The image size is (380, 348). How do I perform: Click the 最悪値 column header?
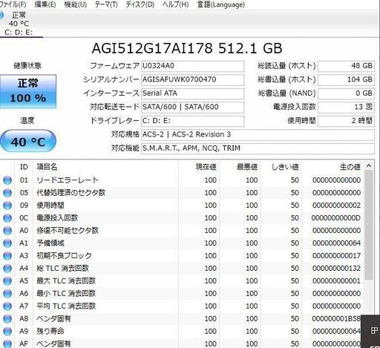[x=240, y=167]
